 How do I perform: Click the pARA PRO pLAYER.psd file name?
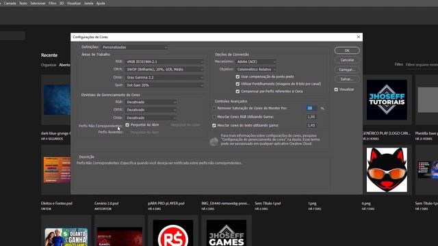point(166,204)
